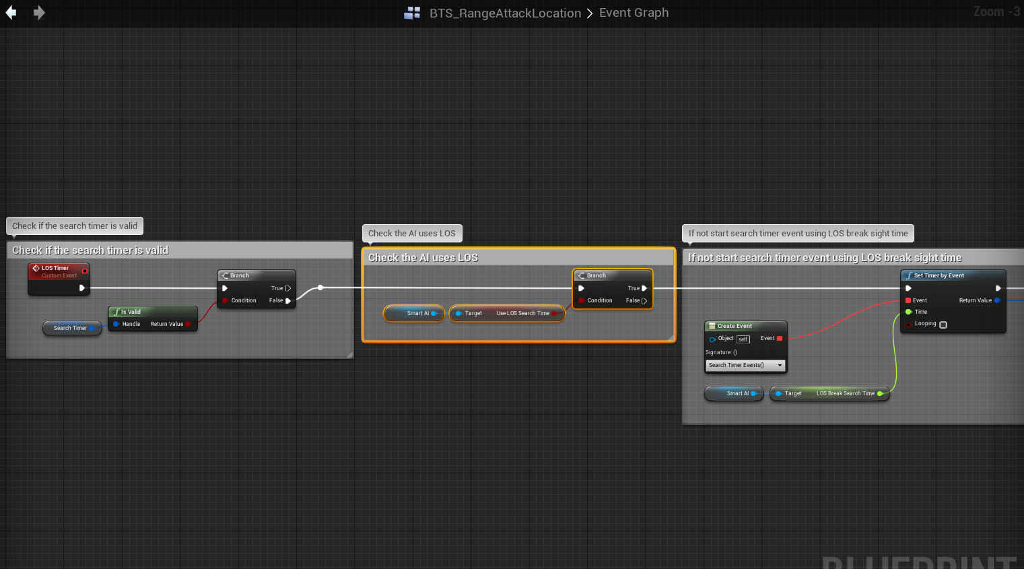Click the Condition pin on the second Branch
Viewport: 1024px width, 569px height.
[x=582, y=300]
